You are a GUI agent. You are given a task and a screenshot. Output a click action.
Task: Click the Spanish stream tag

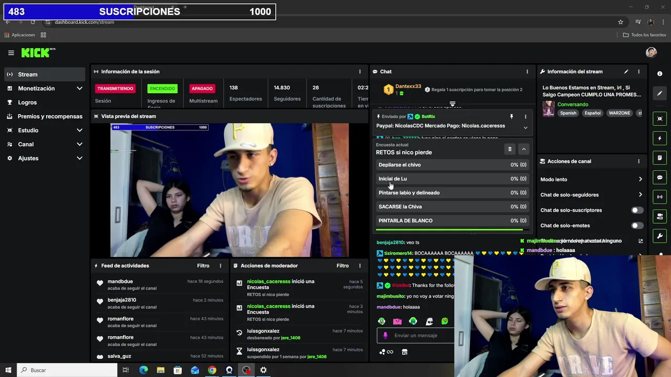568,113
